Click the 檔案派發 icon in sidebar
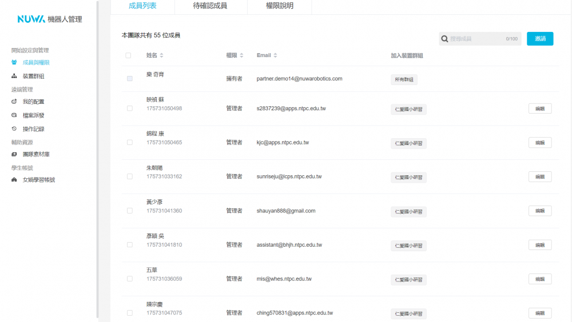 [x=14, y=115]
